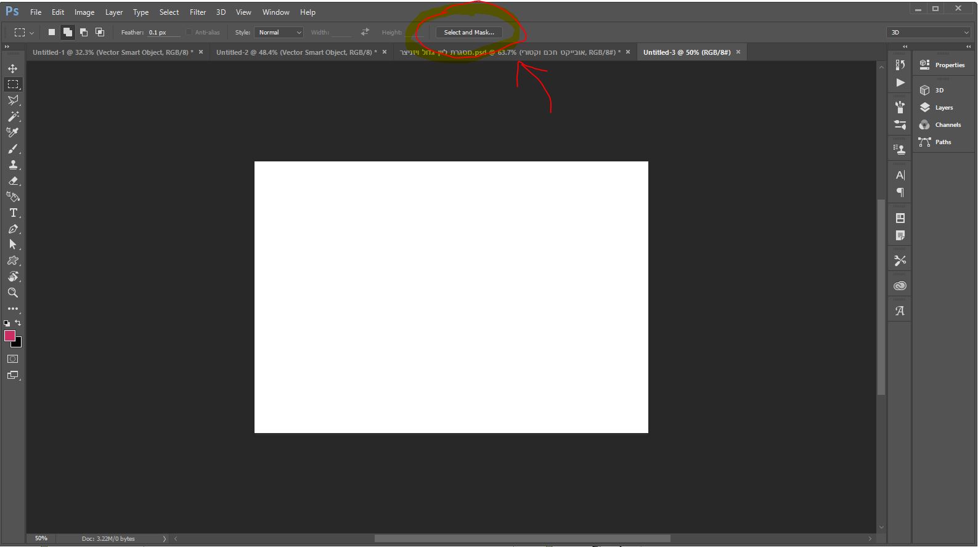Pick the Polygonal Lasso tool
978x547 pixels.
[x=13, y=100]
